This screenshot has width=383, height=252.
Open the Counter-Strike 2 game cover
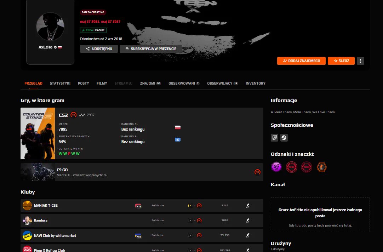pyautogui.click(x=38, y=133)
